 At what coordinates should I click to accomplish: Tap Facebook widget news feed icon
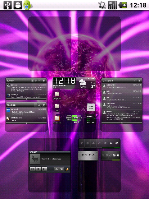[x=36, y=105]
